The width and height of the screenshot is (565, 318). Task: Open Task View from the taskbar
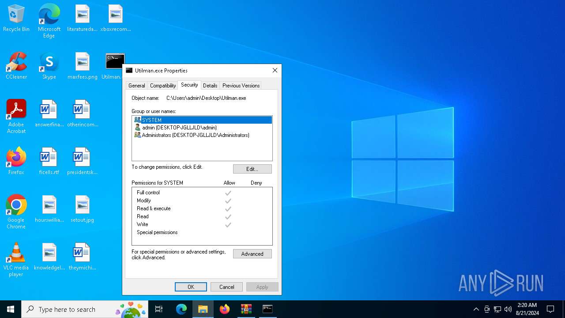tap(159, 309)
